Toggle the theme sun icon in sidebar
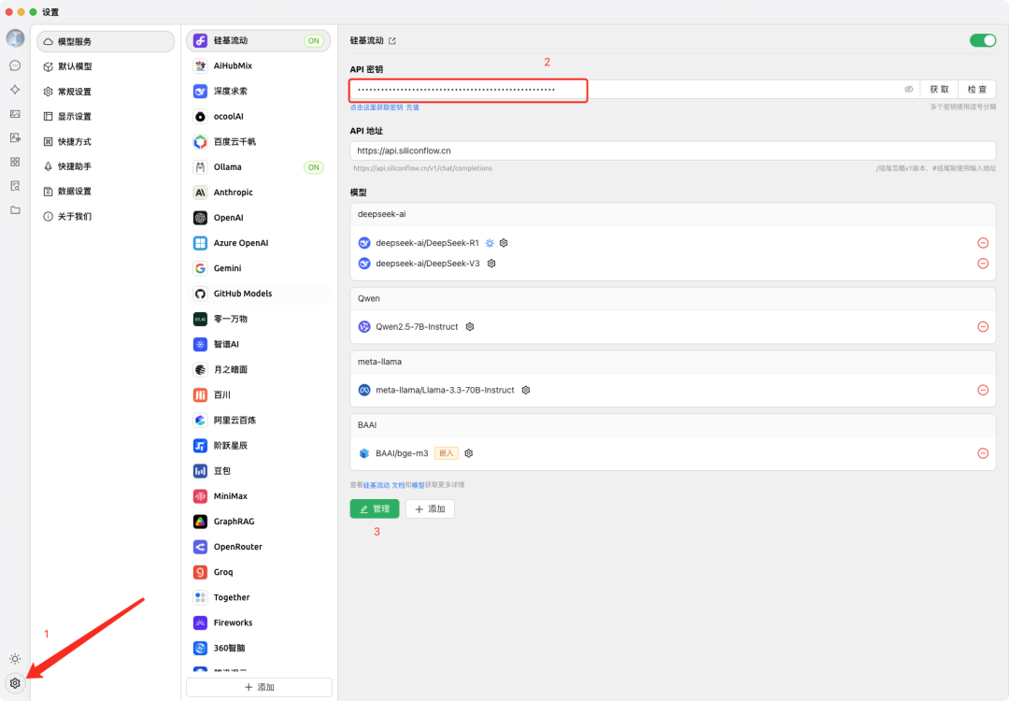The height and width of the screenshot is (701, 1009). (x=15, y=659)
